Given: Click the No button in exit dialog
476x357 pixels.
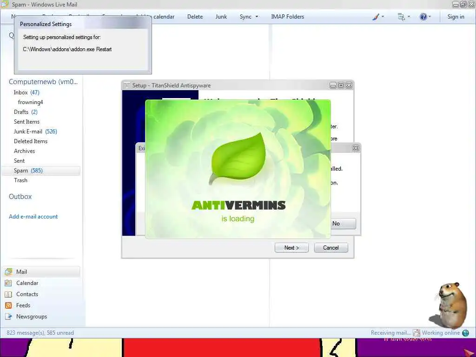Looking at the screenshot, I should click(x=343, y=224).
